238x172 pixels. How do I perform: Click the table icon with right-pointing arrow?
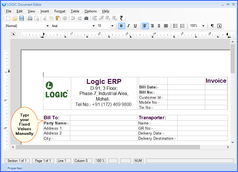pyautogui.click(x=108, y=18)
